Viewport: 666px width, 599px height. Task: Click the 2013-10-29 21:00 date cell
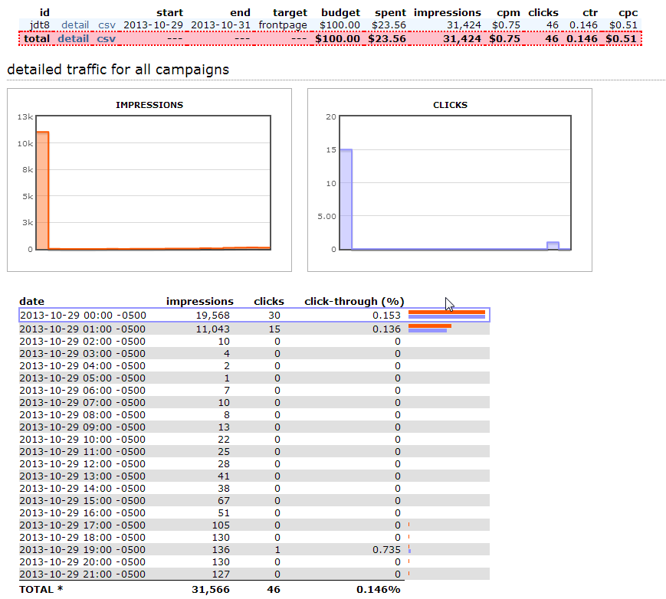82,574
